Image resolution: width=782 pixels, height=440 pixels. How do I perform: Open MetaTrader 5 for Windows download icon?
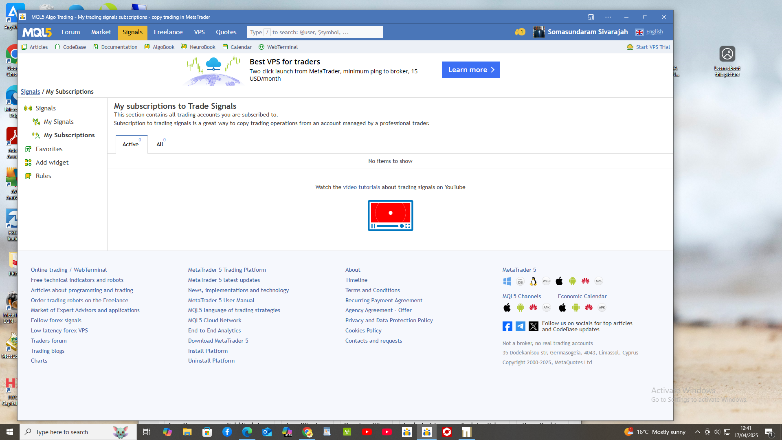point(507,281)
